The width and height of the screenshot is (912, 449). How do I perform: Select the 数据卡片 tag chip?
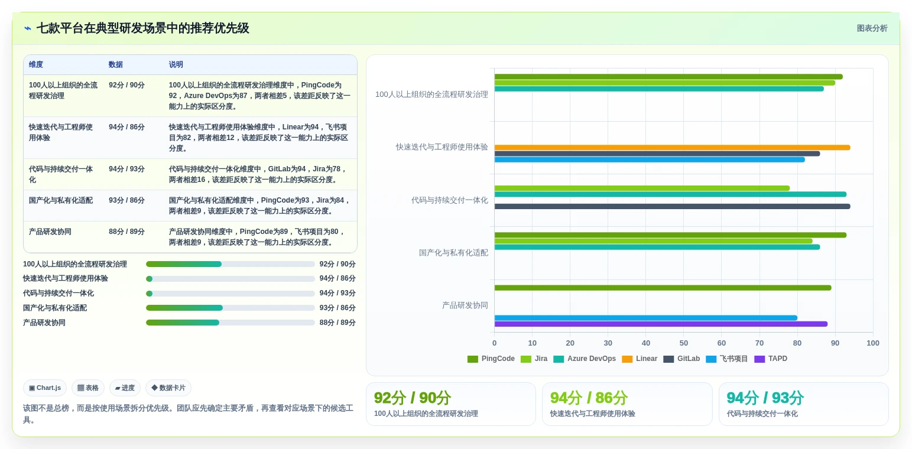pyautogui.click(x=168, y=388)
